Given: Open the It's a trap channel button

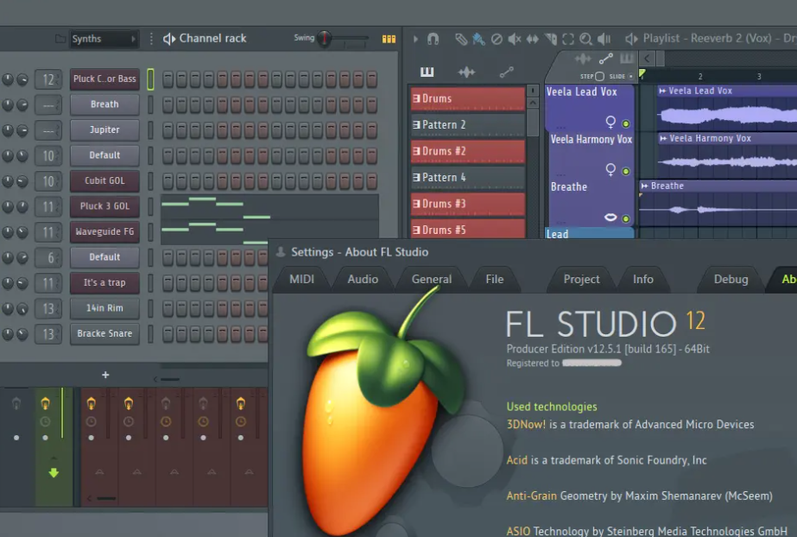Looking at the screenshot, I should (x=104, y=282).
